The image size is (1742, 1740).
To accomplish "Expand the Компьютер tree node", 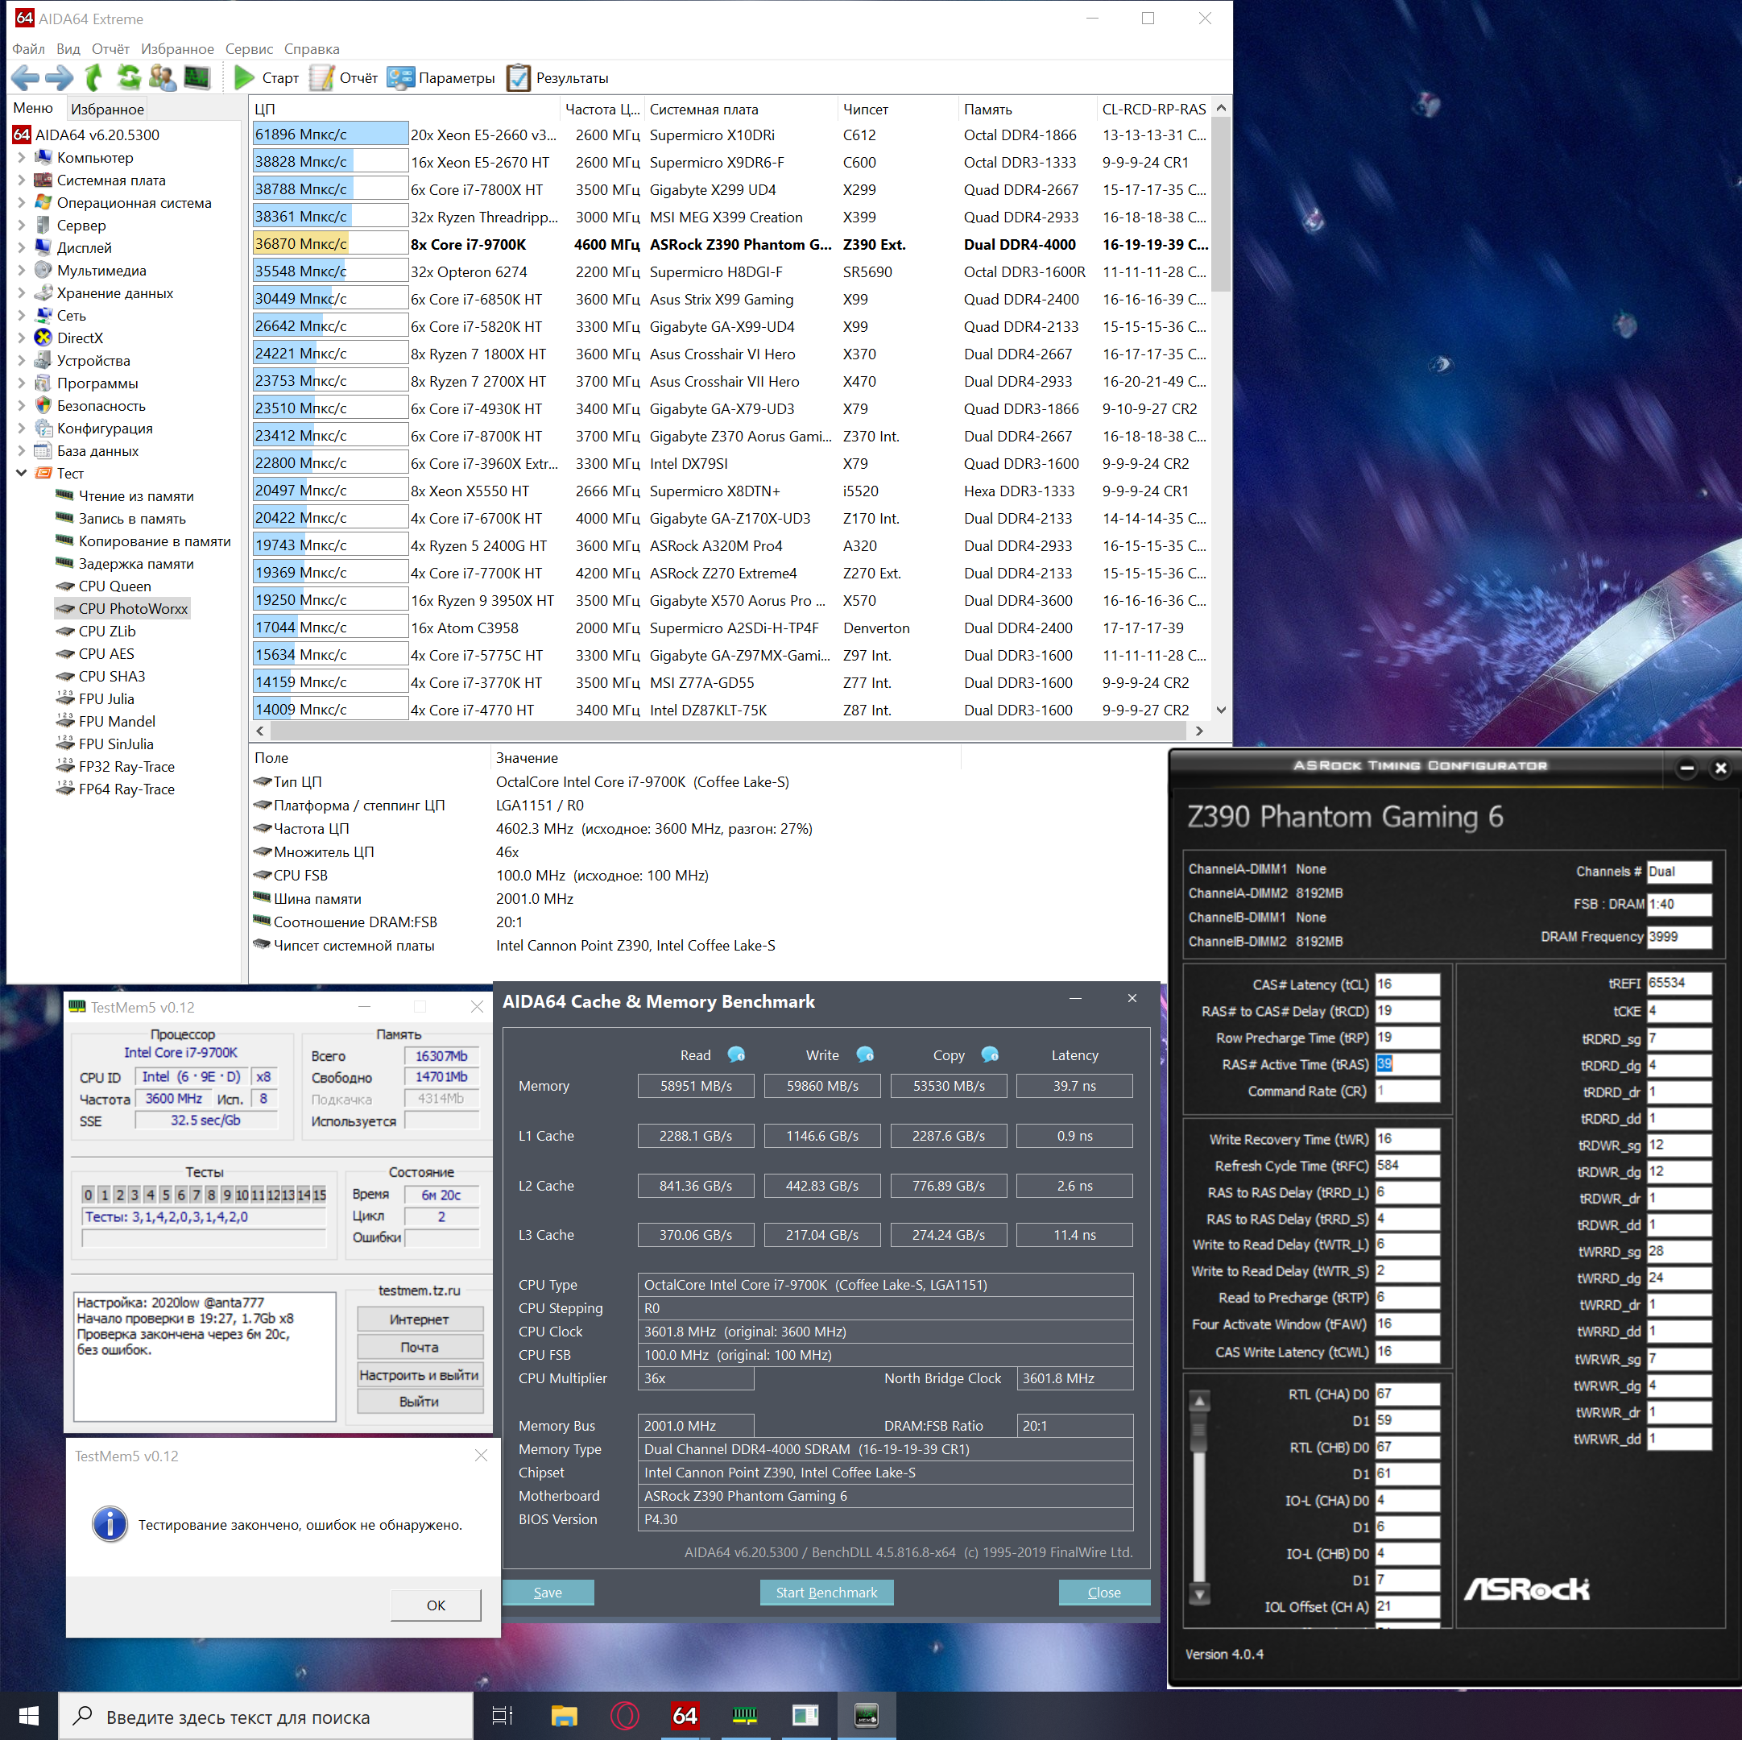I will (22, 158).
